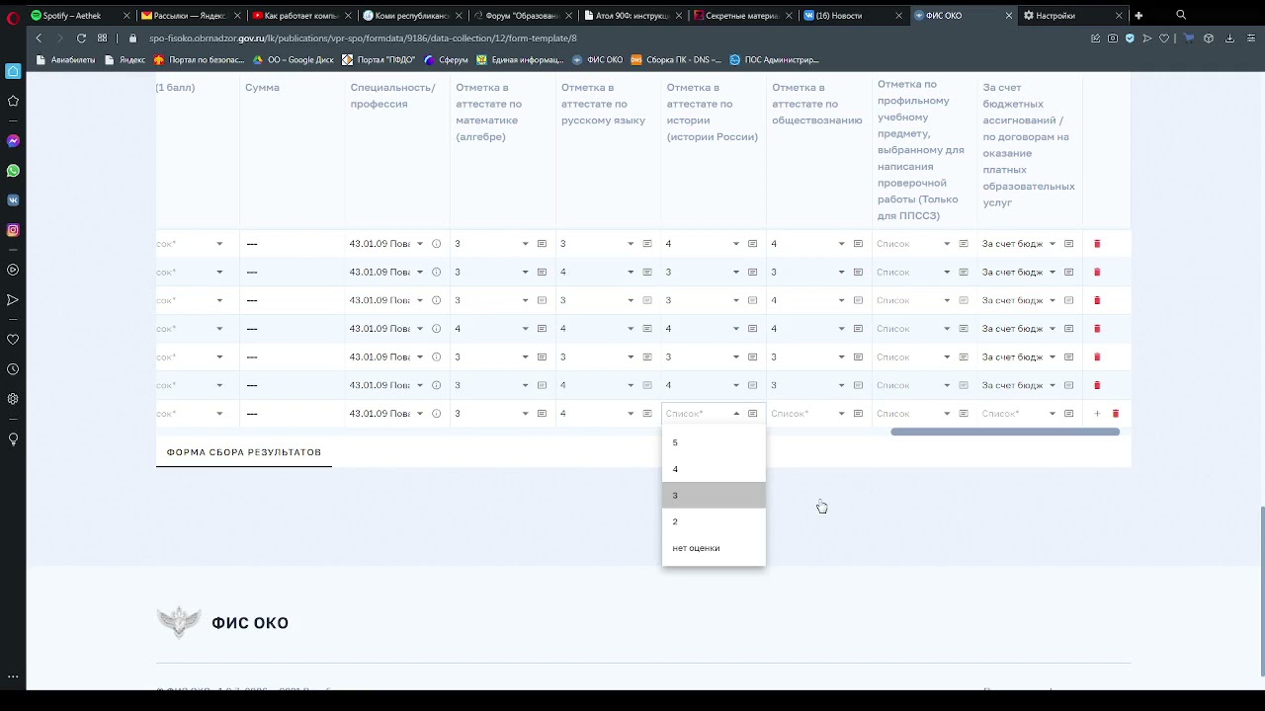1265x711 pixels.
Task: Open WhatsApp in the Opera sidebar
Action: point(13,171)
